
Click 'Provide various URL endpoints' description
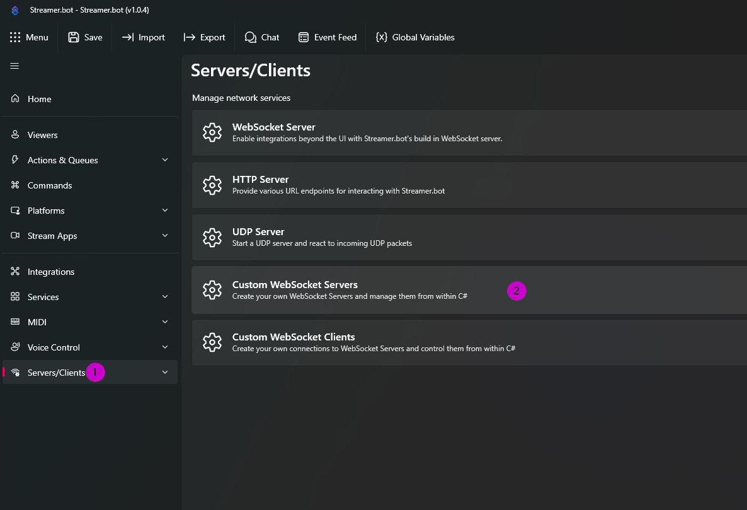coord(338,190)
